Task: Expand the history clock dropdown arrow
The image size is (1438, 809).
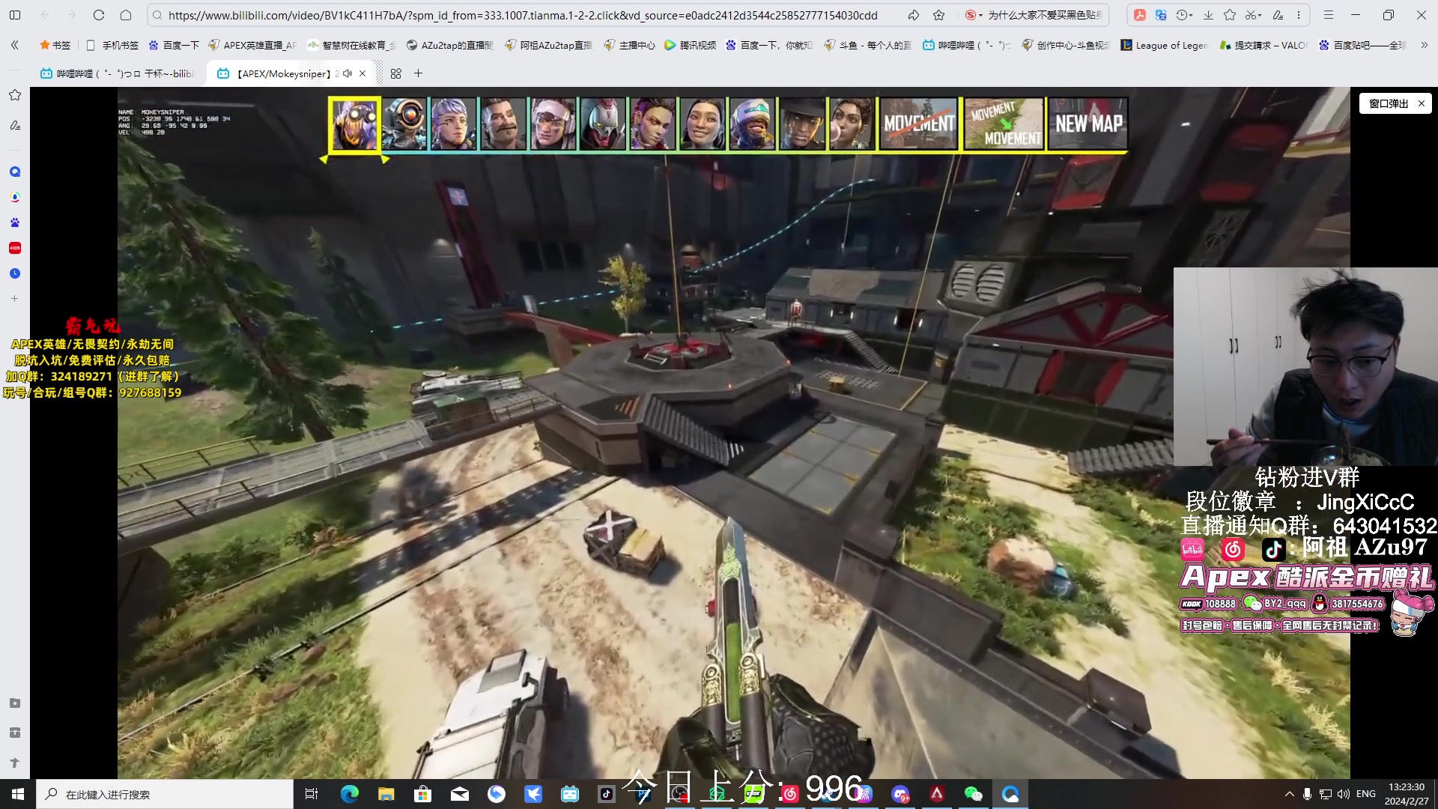Action: tap(1191, 15)
